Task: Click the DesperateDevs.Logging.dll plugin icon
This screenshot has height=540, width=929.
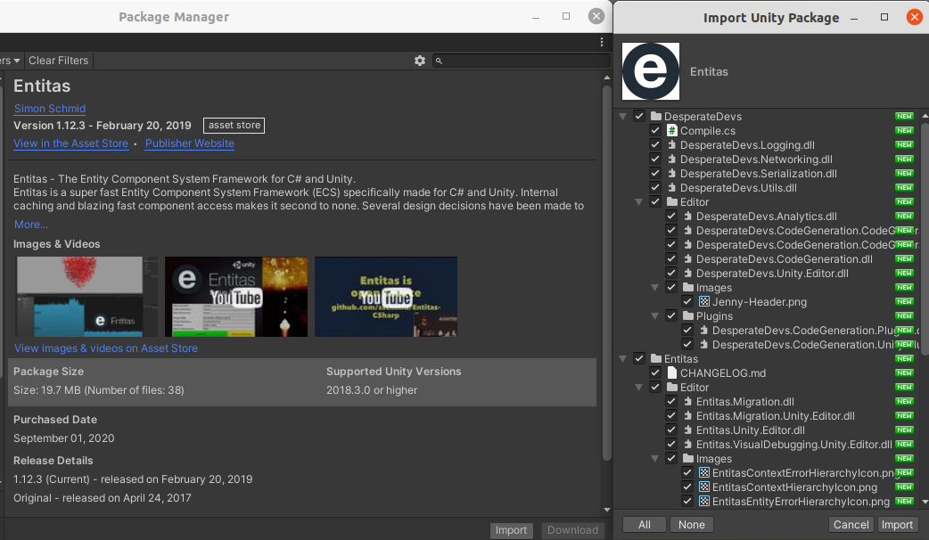Action: click(672, 144)
